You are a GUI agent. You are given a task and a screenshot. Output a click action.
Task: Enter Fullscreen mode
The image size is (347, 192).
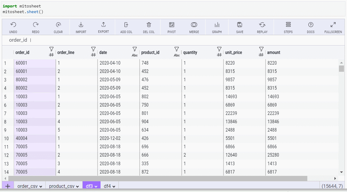click(x=333, y=25)
